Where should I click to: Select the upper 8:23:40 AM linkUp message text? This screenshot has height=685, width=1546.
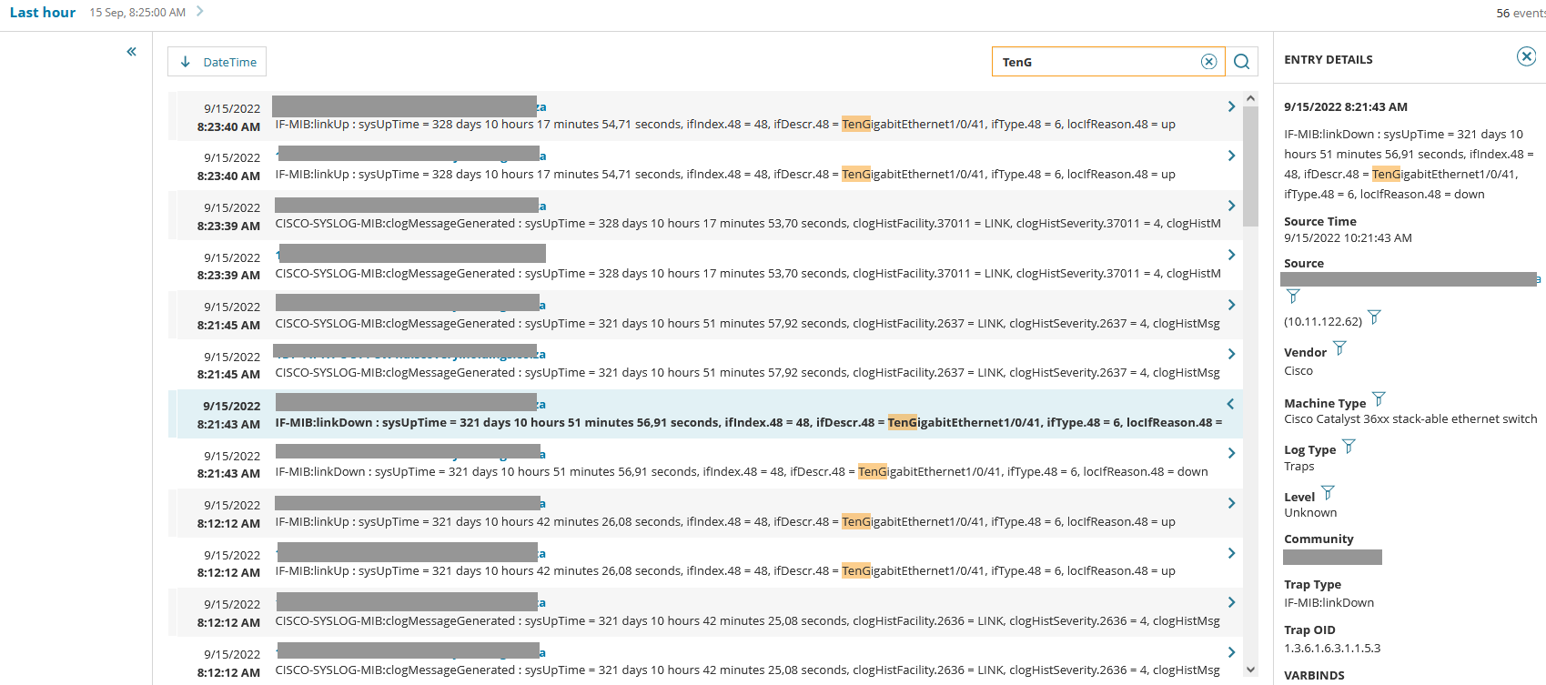click(725, 124)
